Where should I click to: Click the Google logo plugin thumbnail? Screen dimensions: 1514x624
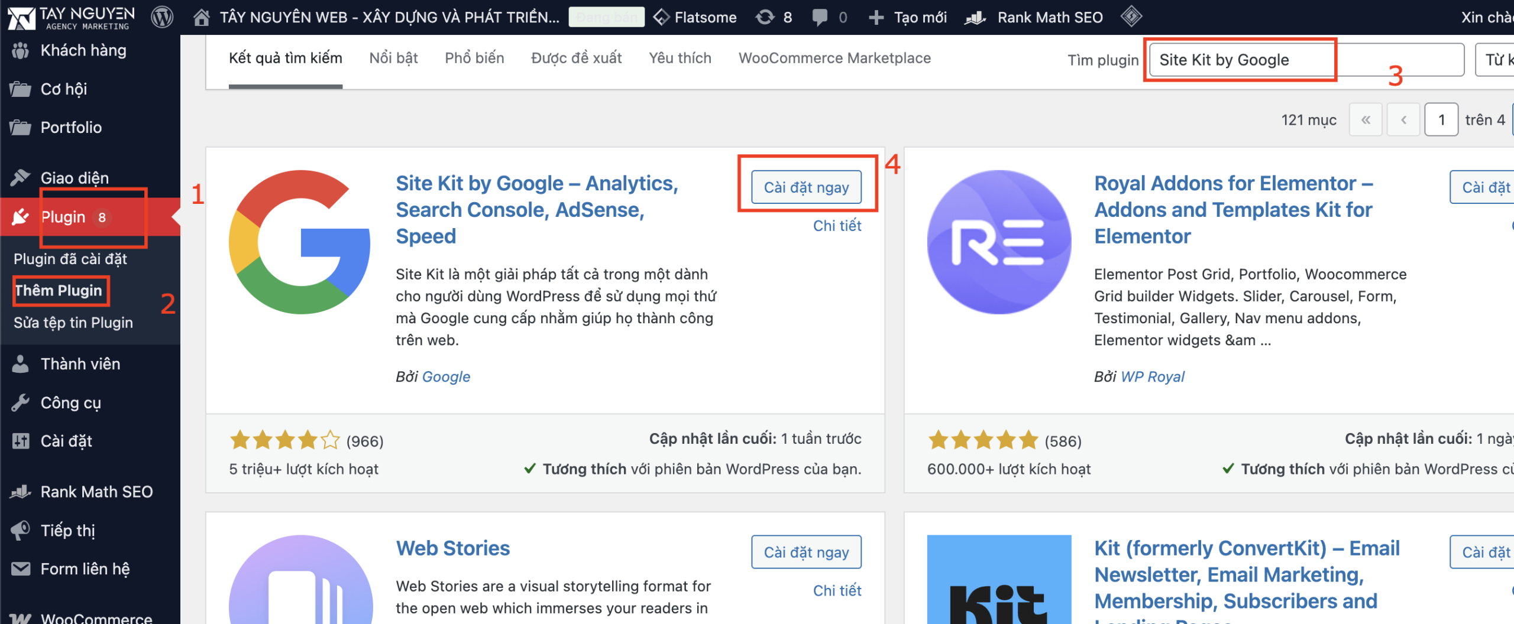point(300,242)
